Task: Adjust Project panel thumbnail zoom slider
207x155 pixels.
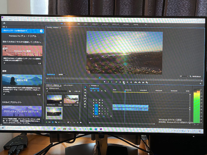Action: click(x=62, y=122)
